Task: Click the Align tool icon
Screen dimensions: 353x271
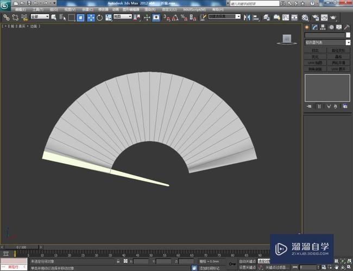Action: click(x=256, y=17)
